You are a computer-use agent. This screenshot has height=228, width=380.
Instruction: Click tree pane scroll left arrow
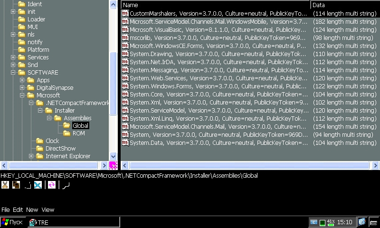click(x=4, y=165)
